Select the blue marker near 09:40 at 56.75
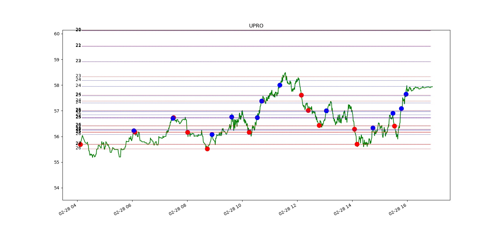The image size is (500, 250). tap(232, 117)
